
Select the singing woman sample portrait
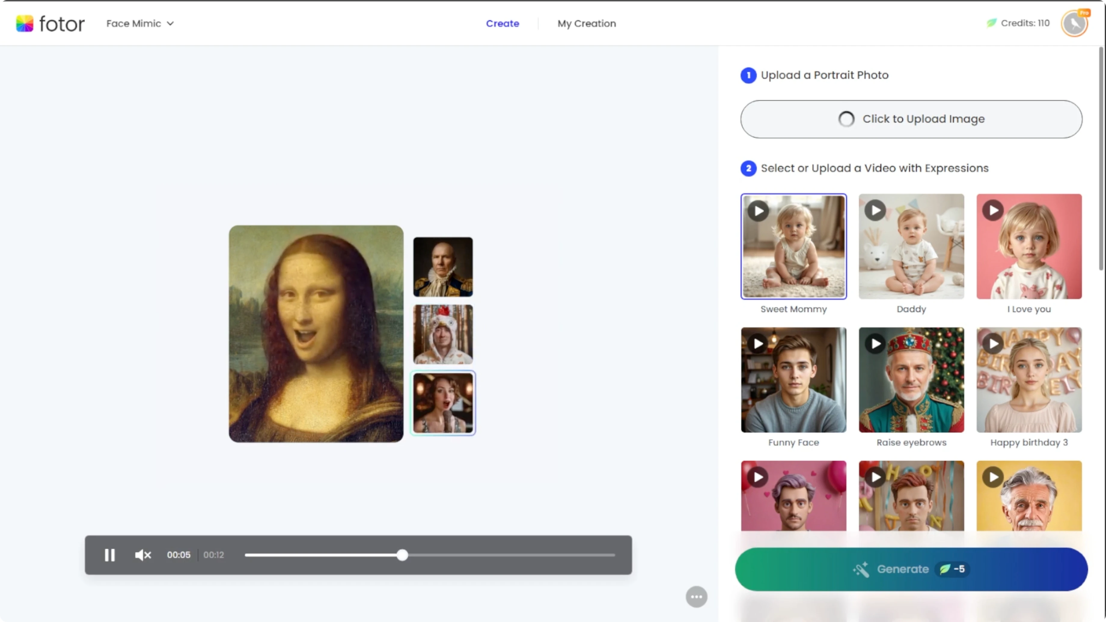click(443, 403)
